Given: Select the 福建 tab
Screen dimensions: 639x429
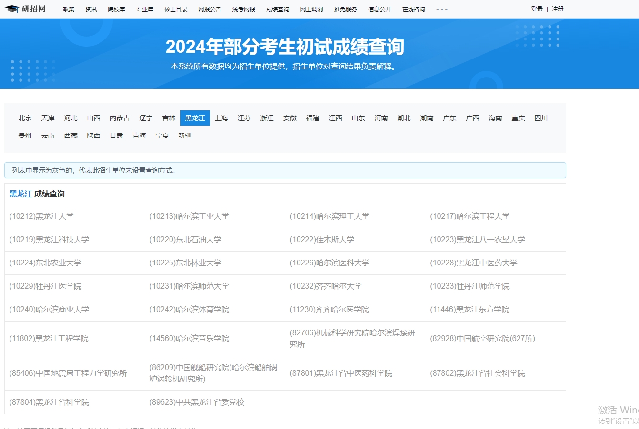Looking at the screenshot, I should click(x=313, y=118).
